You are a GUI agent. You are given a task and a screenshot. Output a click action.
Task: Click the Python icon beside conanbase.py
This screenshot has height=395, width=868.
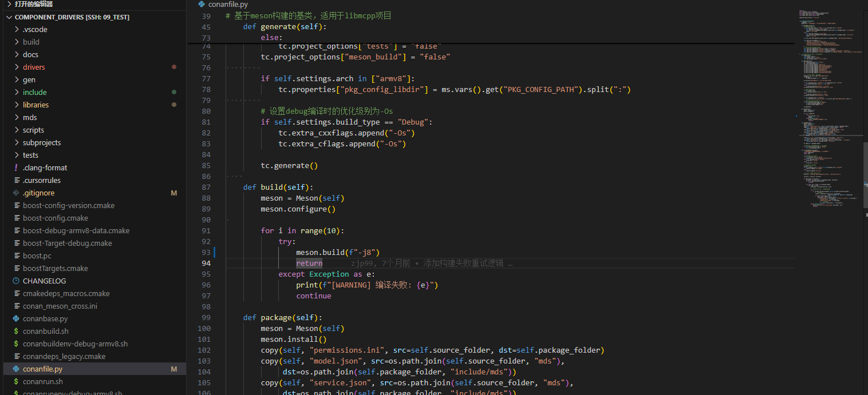16,318
